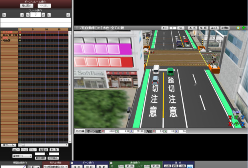
Task: Click the range start frame field
Action: 40,154
